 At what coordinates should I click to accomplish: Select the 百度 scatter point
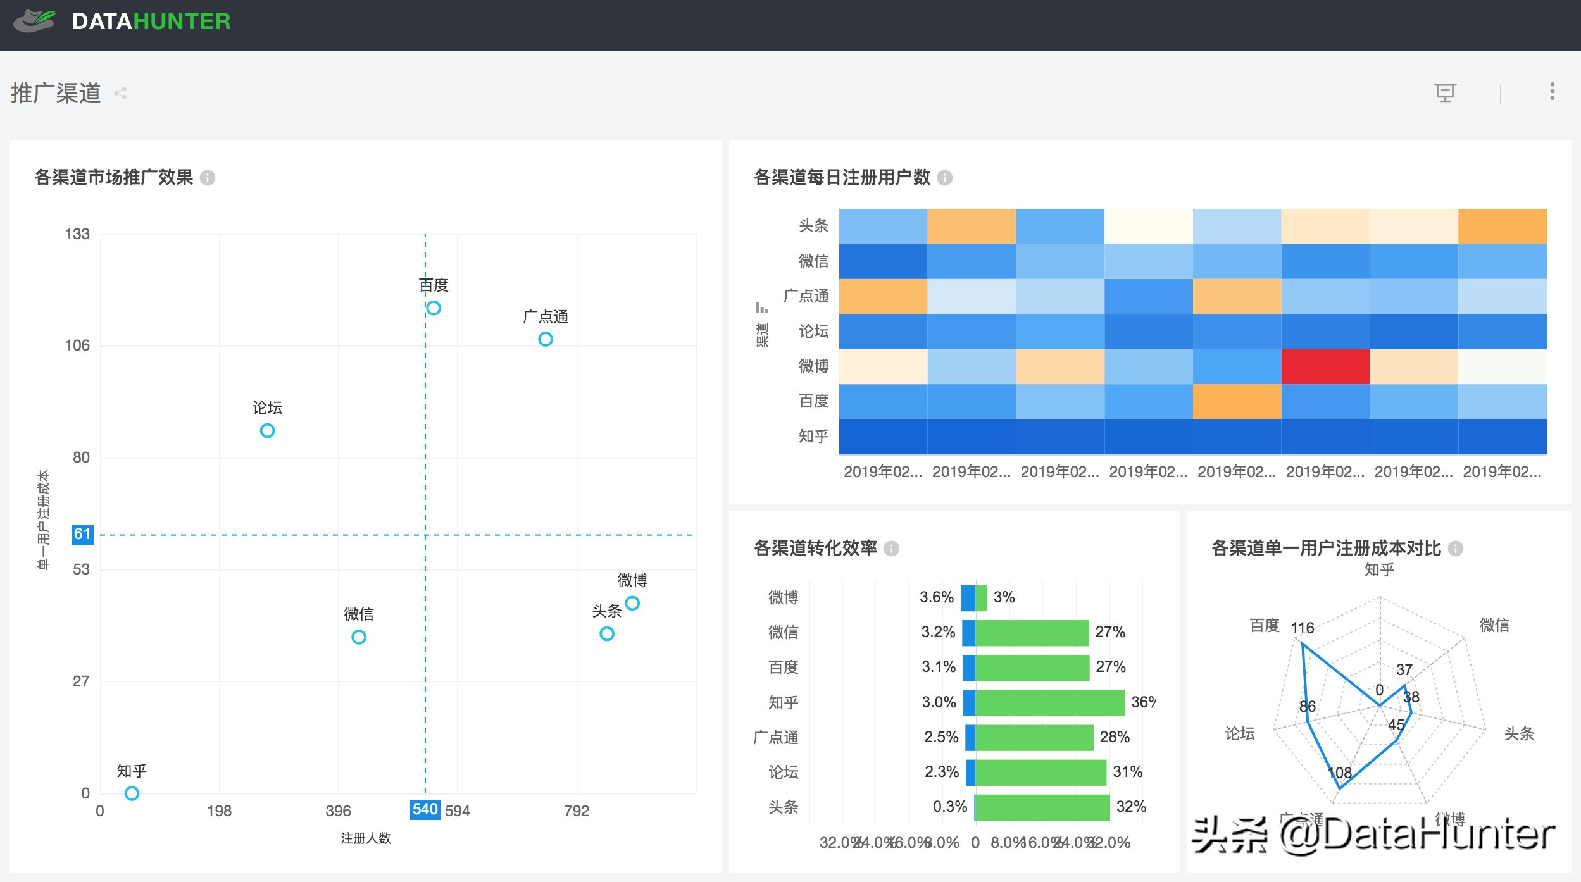[434, 308]
